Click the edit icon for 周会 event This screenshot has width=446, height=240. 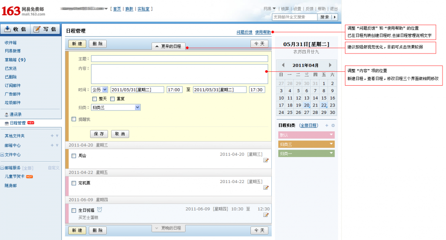(x=266, y=160)
